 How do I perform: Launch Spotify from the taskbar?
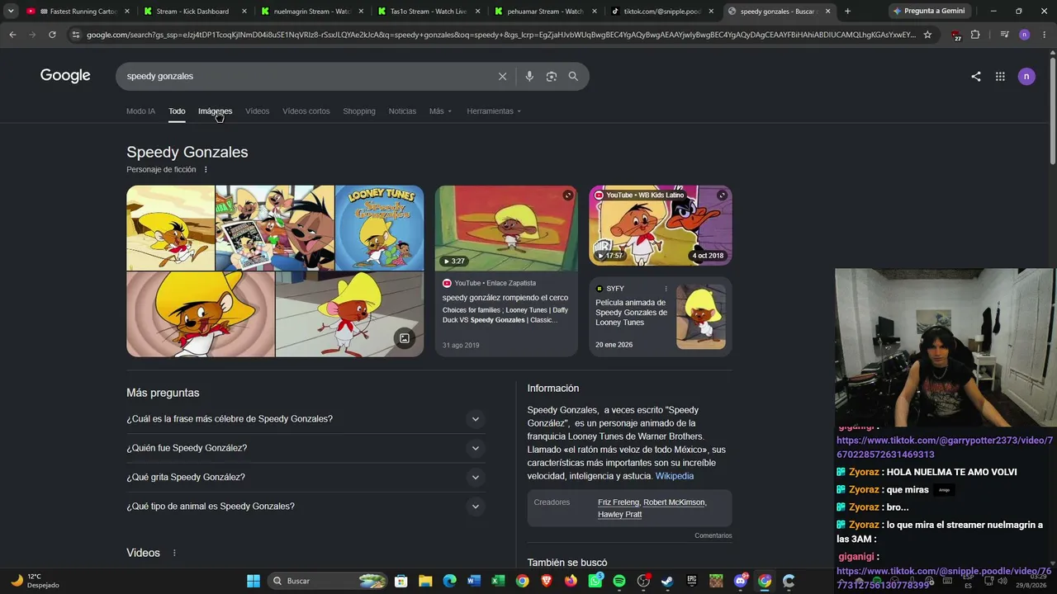point(619,581)
